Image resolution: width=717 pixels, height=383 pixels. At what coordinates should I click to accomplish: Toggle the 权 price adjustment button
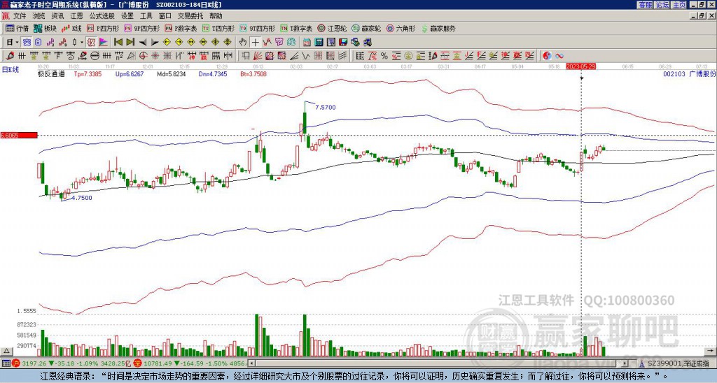91,42
